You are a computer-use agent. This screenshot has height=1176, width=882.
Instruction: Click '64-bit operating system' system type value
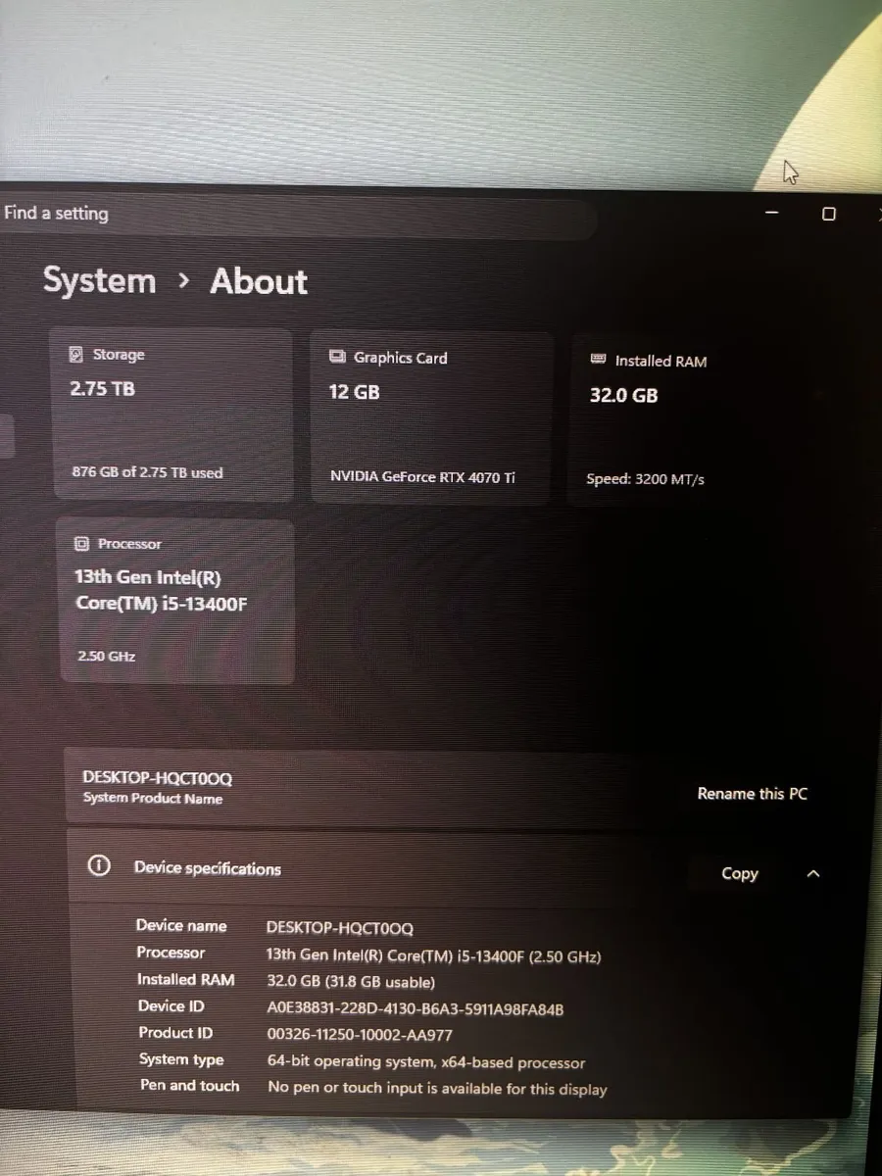tap(426, 1062)
